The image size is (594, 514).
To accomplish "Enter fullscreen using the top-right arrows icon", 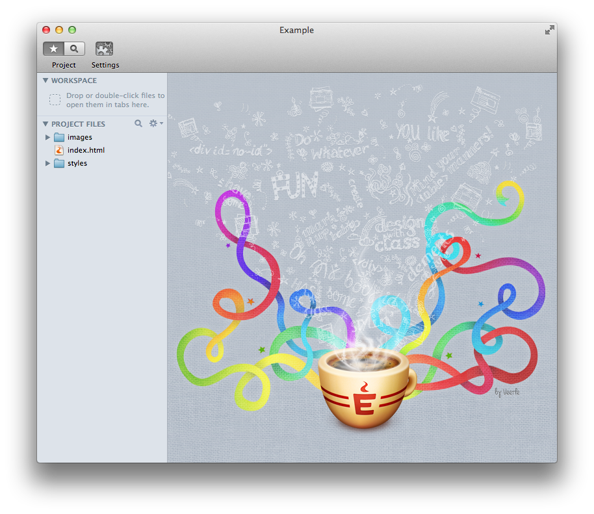I will 550,30.
